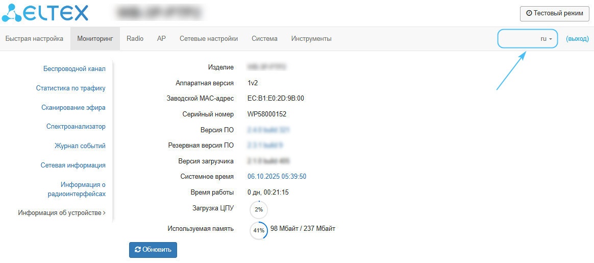
Task: Open Статистика по трафику
Action: (71, 88)
